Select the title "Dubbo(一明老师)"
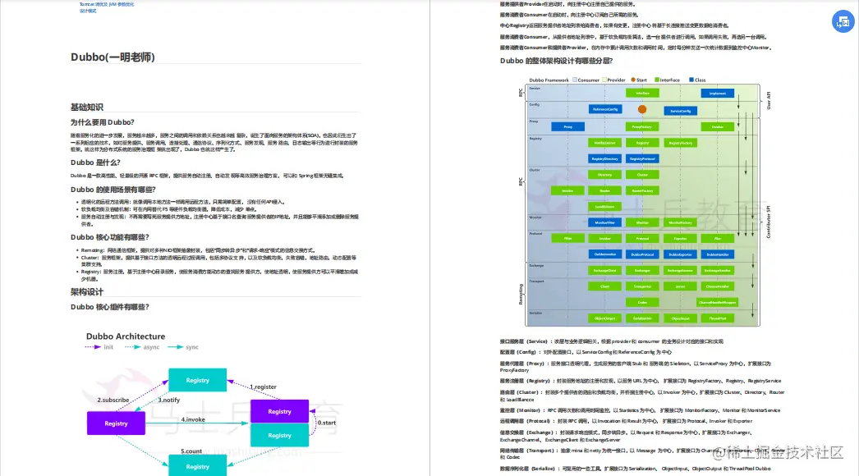Image resolution: width=859 pixels, height=476 pixels. 113,57
